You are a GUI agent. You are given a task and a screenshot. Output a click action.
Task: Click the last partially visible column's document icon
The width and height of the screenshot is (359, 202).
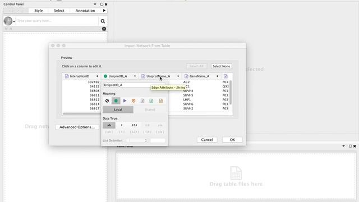(x=225, y=76)
